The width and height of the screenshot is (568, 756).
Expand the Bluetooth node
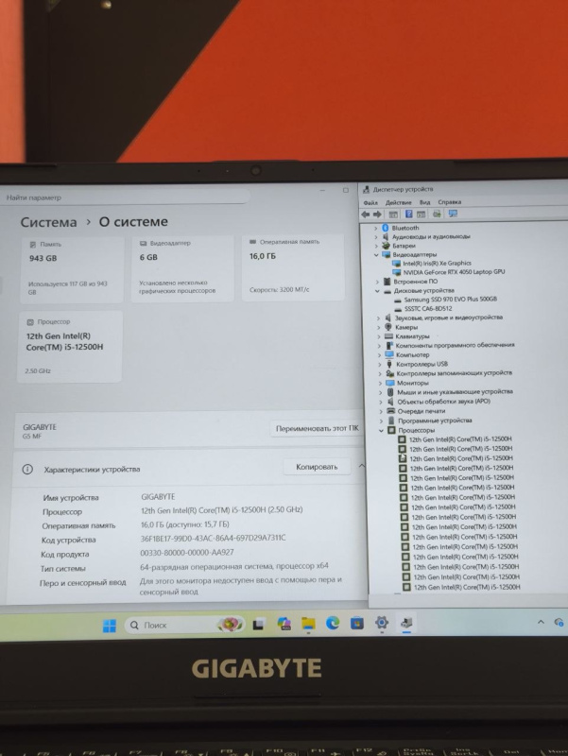pyautogui.click(x=376, y=228)
